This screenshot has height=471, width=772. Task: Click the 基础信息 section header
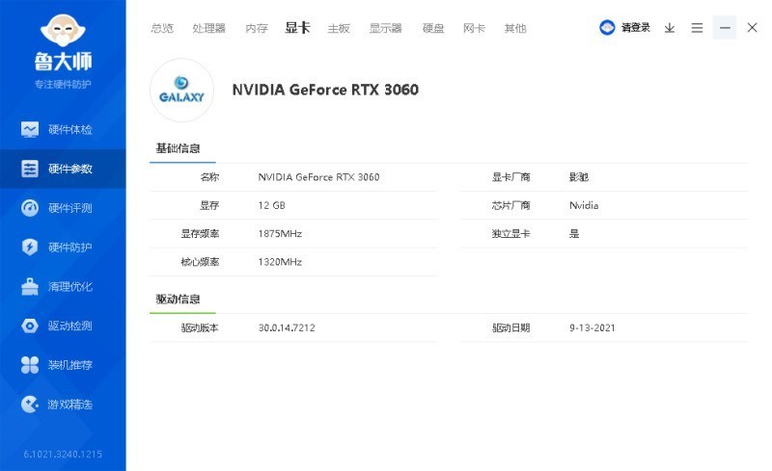coord(178,148)
